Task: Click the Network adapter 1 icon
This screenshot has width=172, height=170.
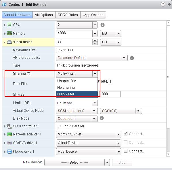Action: tap(9, 134)
